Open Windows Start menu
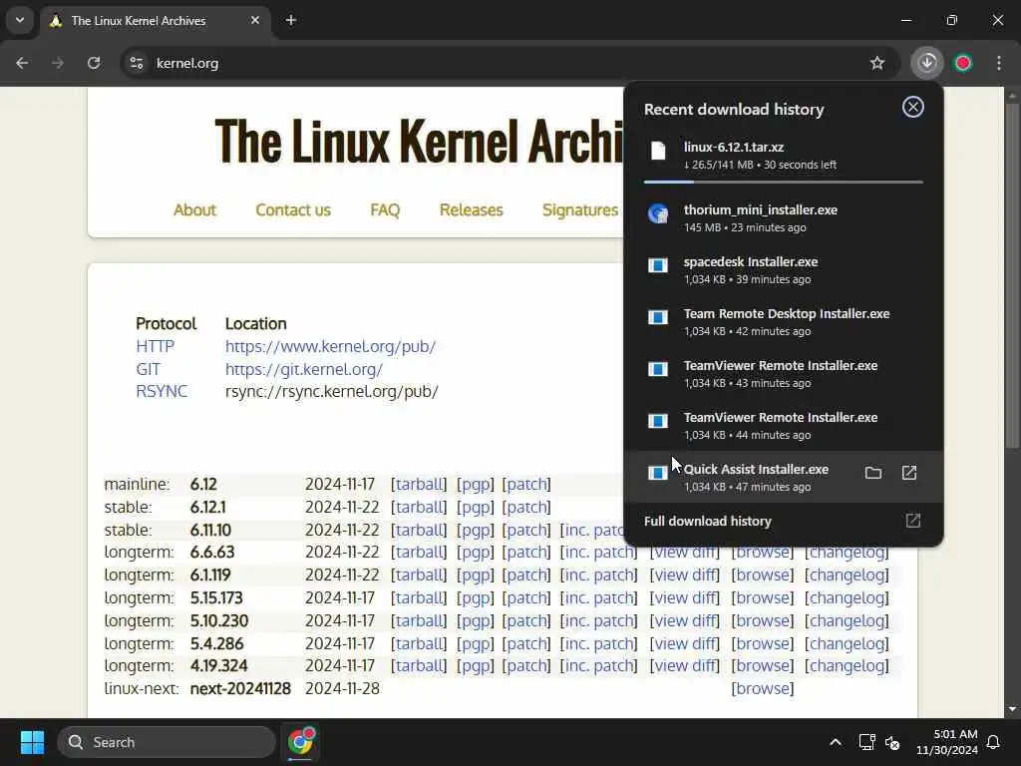 pyautogui.click(x=32, y=742)
